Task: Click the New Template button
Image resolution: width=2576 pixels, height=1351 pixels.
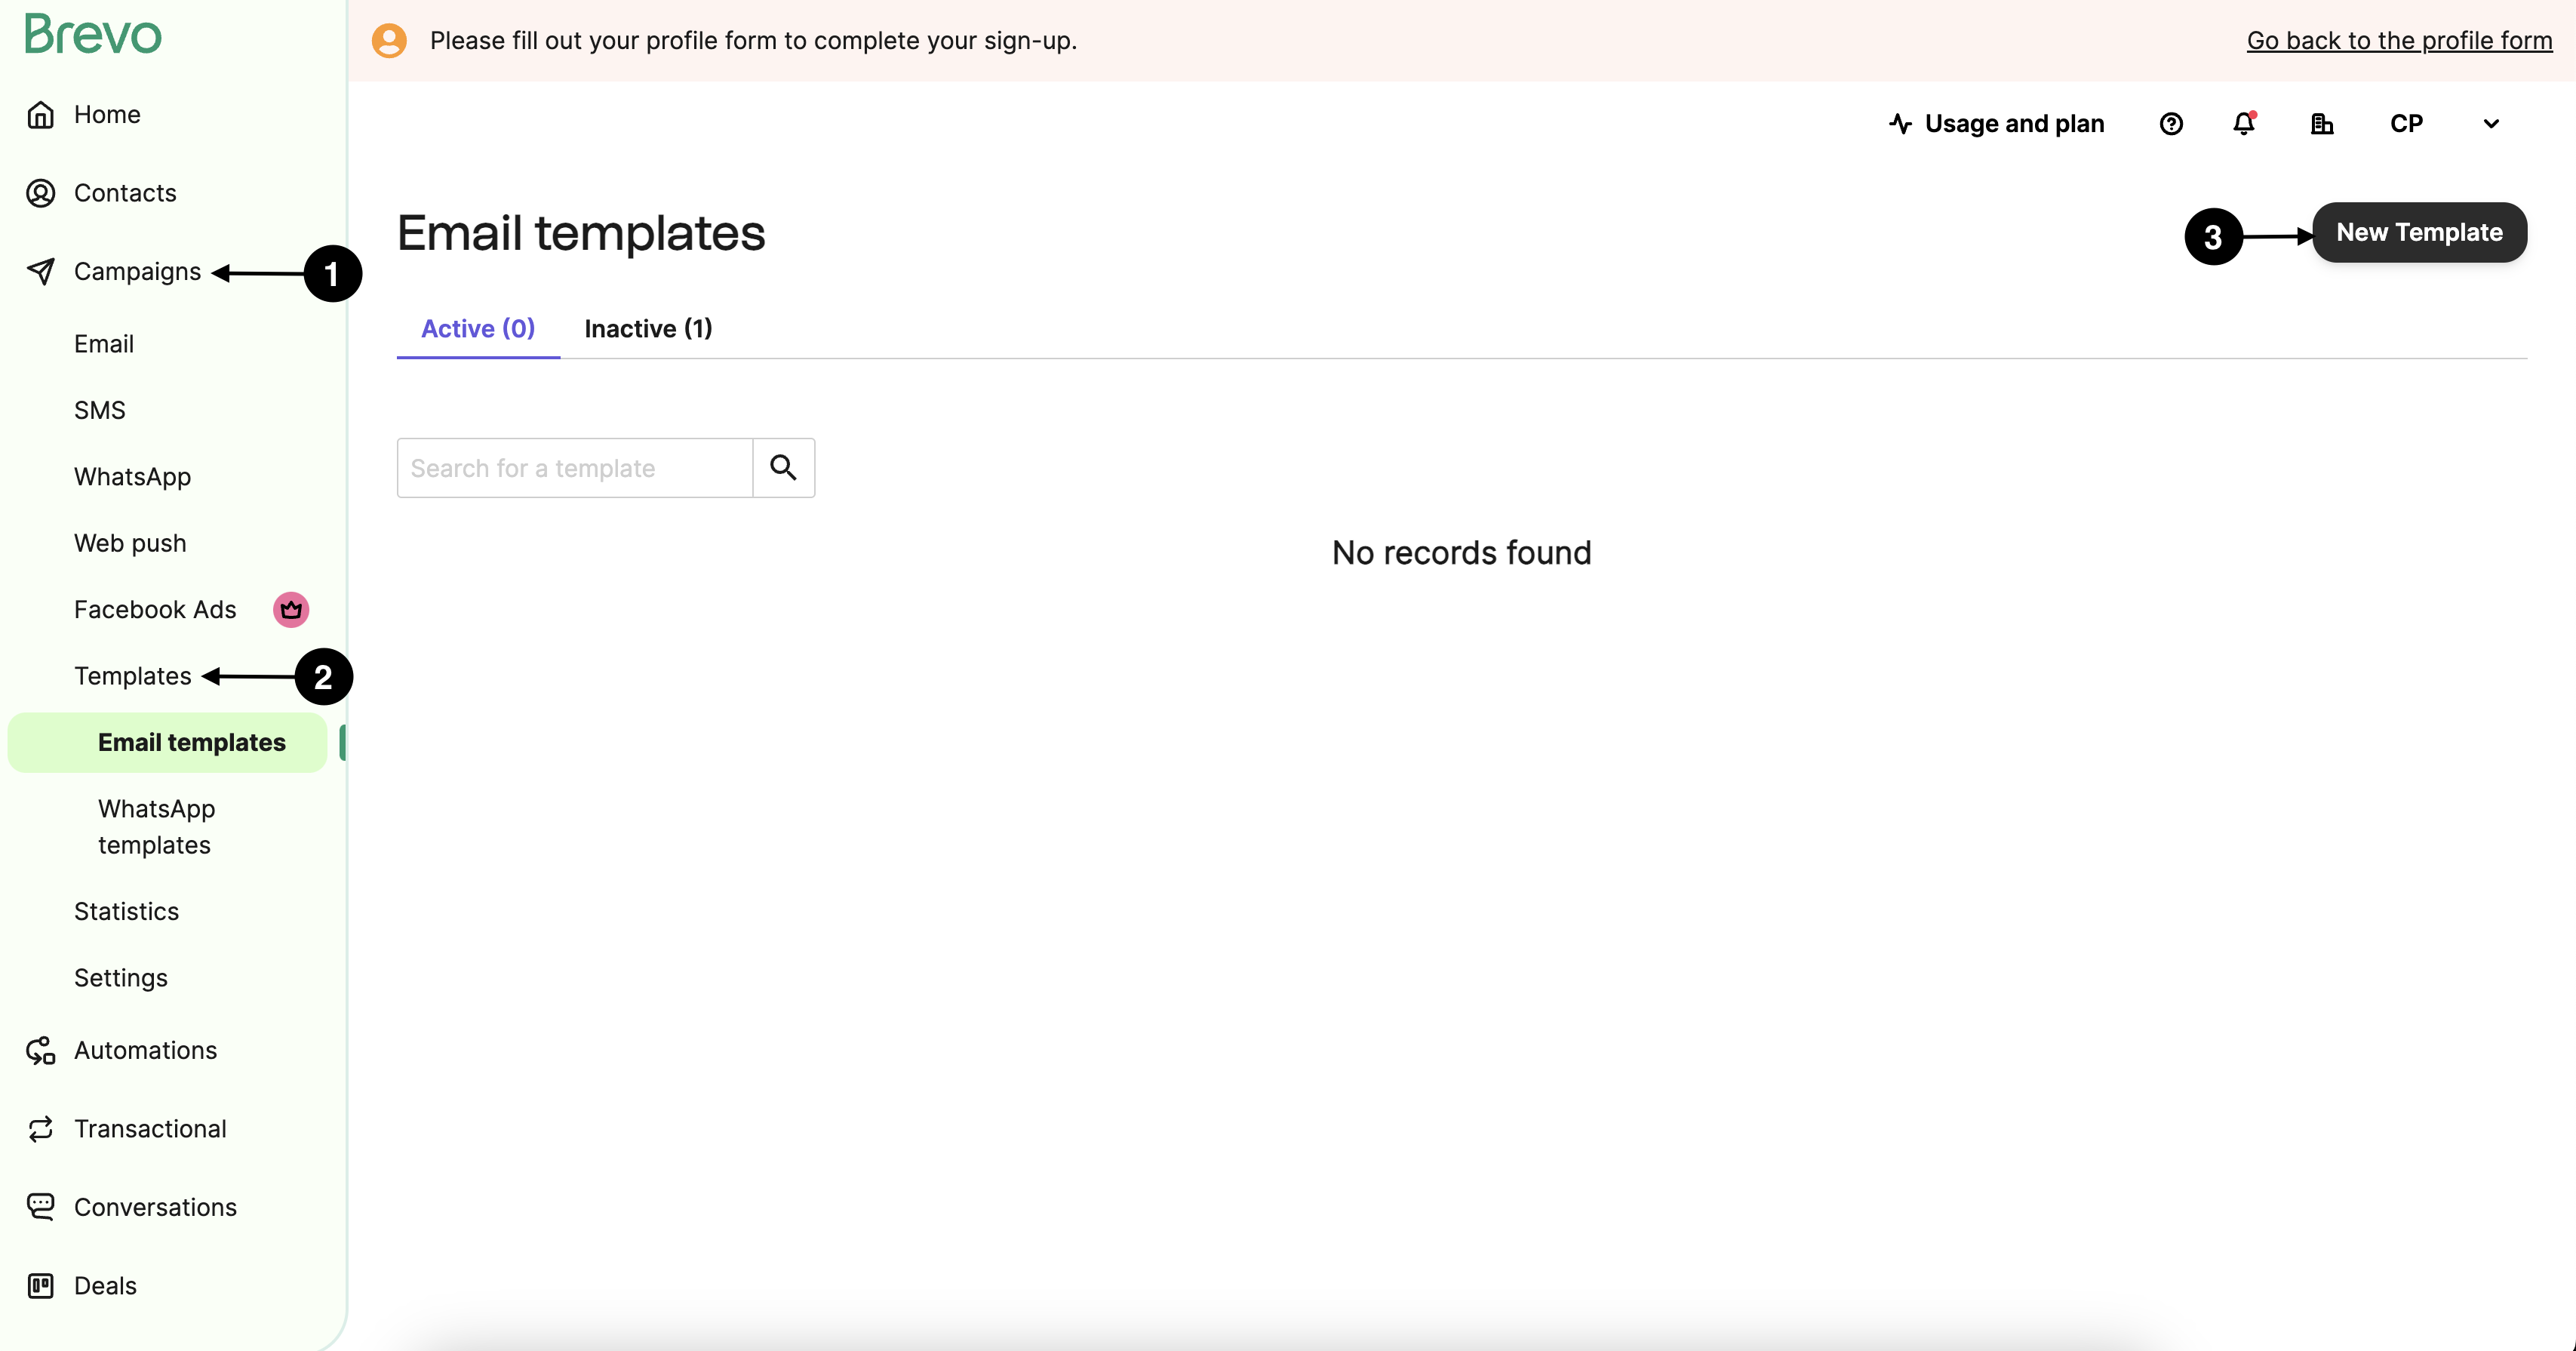Action: (2419, 233)
